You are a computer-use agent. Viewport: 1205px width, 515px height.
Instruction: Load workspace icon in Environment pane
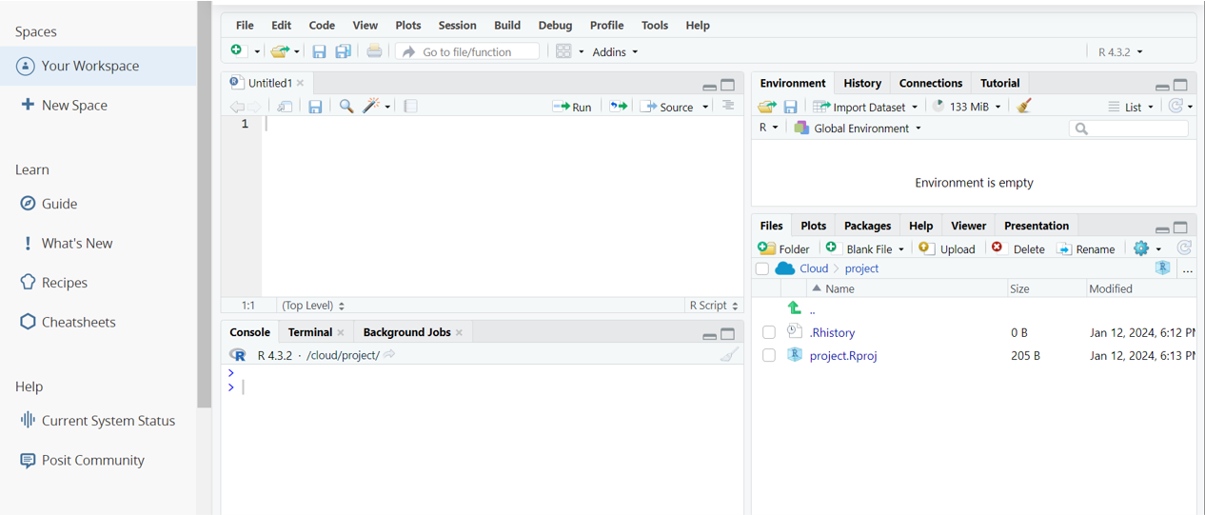[767, 107]
